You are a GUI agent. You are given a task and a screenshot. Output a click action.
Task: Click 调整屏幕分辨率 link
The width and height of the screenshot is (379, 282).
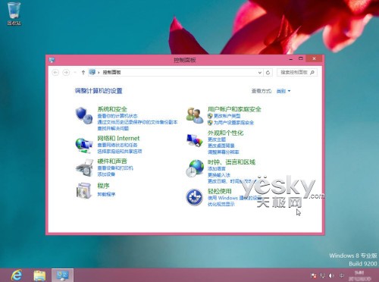pyautogui.click(x=224, y=152)
